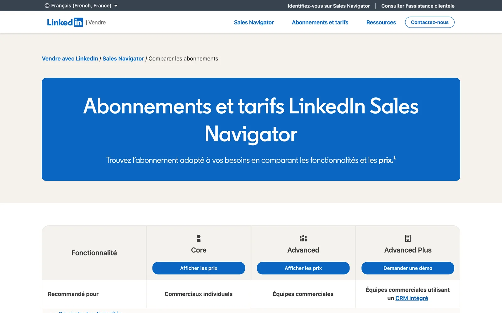Open Abonnements et tarifs menu item
Viewport: 502px width, 313px height.
click(x=320, y=23)
